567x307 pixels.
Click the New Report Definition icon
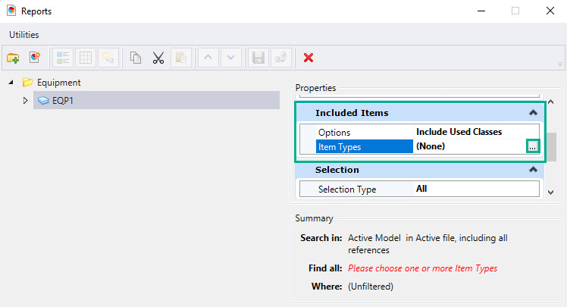[x=35, y=58]
